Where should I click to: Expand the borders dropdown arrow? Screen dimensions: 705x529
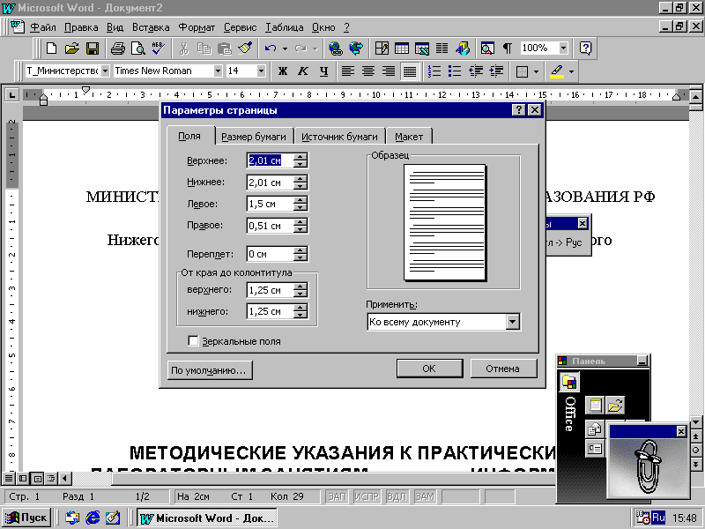pyautogui.click(x=536, y=71)
